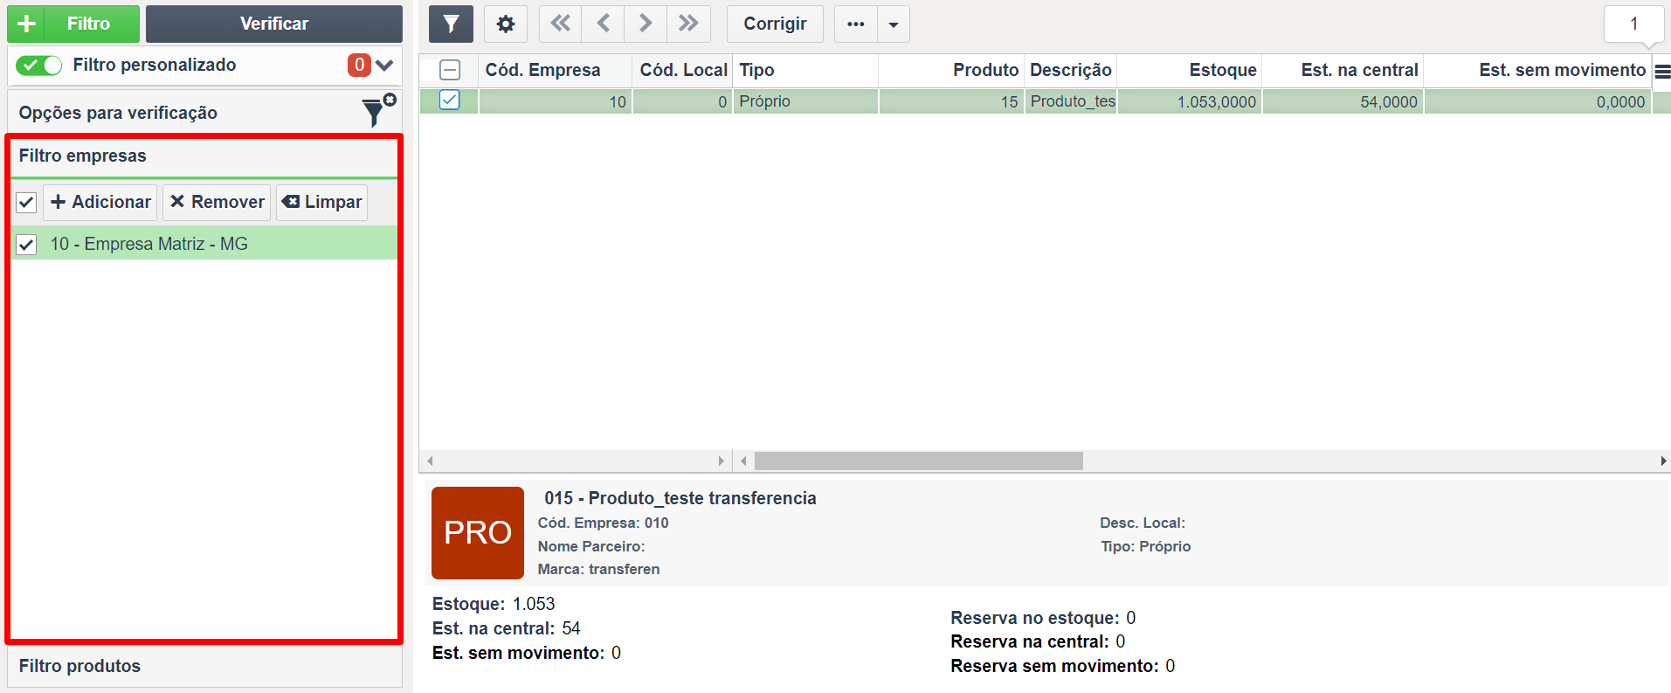Sort by Cód. Empresa column header
The width and height of the screenshot is (1671, 693).
click(x=555, y=70)
